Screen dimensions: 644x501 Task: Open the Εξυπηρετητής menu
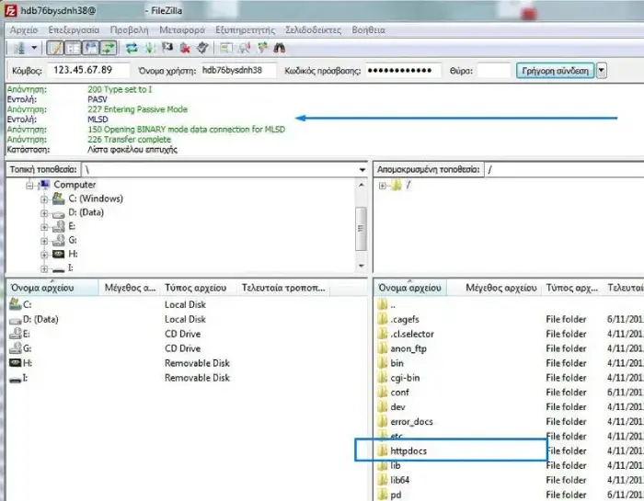click(x=246, y=30)
